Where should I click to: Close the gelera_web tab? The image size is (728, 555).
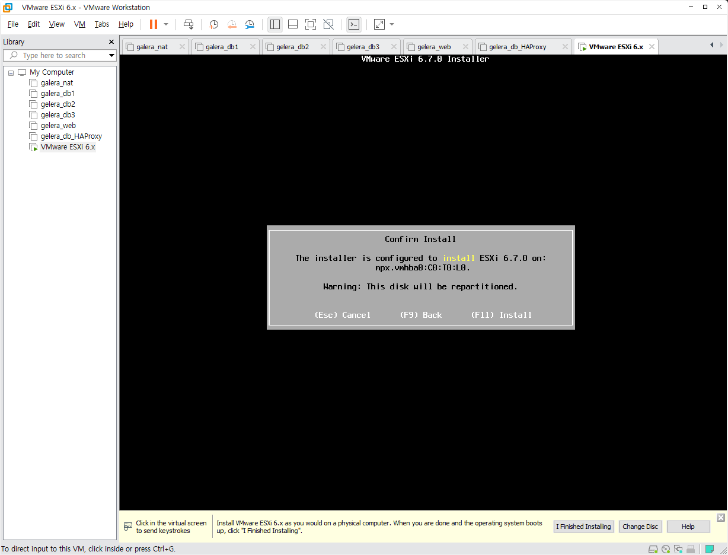[464, 47]
